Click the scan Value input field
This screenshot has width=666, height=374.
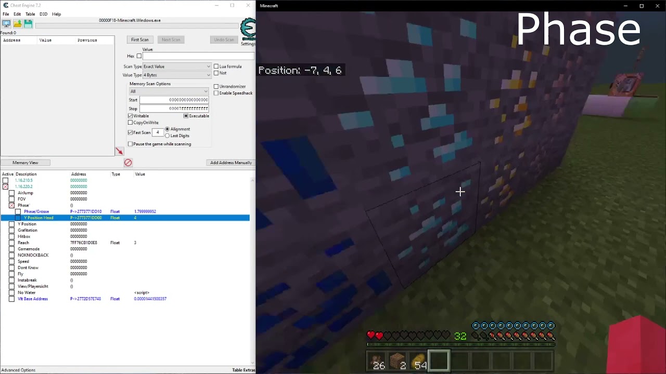pos(199,56)
